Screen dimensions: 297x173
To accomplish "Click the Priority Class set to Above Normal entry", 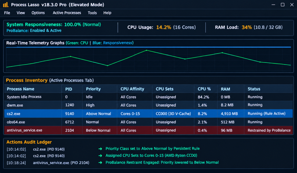I will (153, 149).
